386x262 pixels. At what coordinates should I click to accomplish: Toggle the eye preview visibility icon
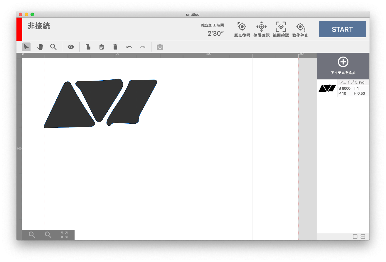coord(71,47)
